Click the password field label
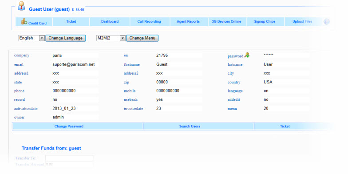The height and width of the screenshot is (174, 348). tap(235, 56)
